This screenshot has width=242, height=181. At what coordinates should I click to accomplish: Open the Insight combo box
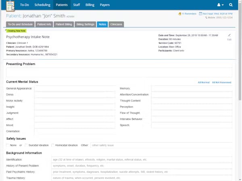coord(75,107)
